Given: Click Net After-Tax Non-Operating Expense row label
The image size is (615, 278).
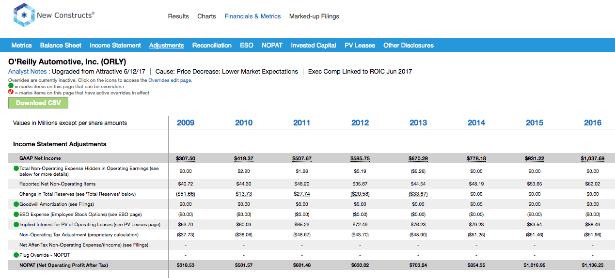Looking at the screenshot, I should [84, 245].
